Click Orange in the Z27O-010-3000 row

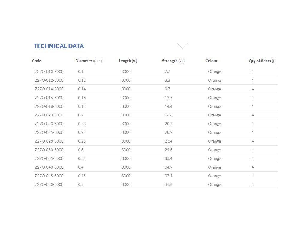tap(215, 72)
